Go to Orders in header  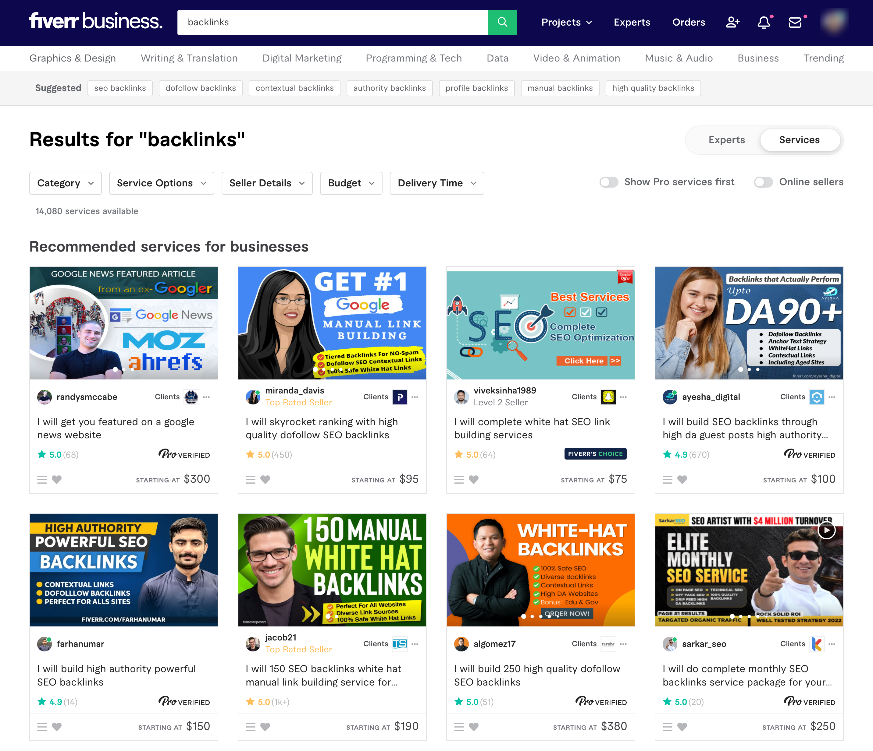689,22
